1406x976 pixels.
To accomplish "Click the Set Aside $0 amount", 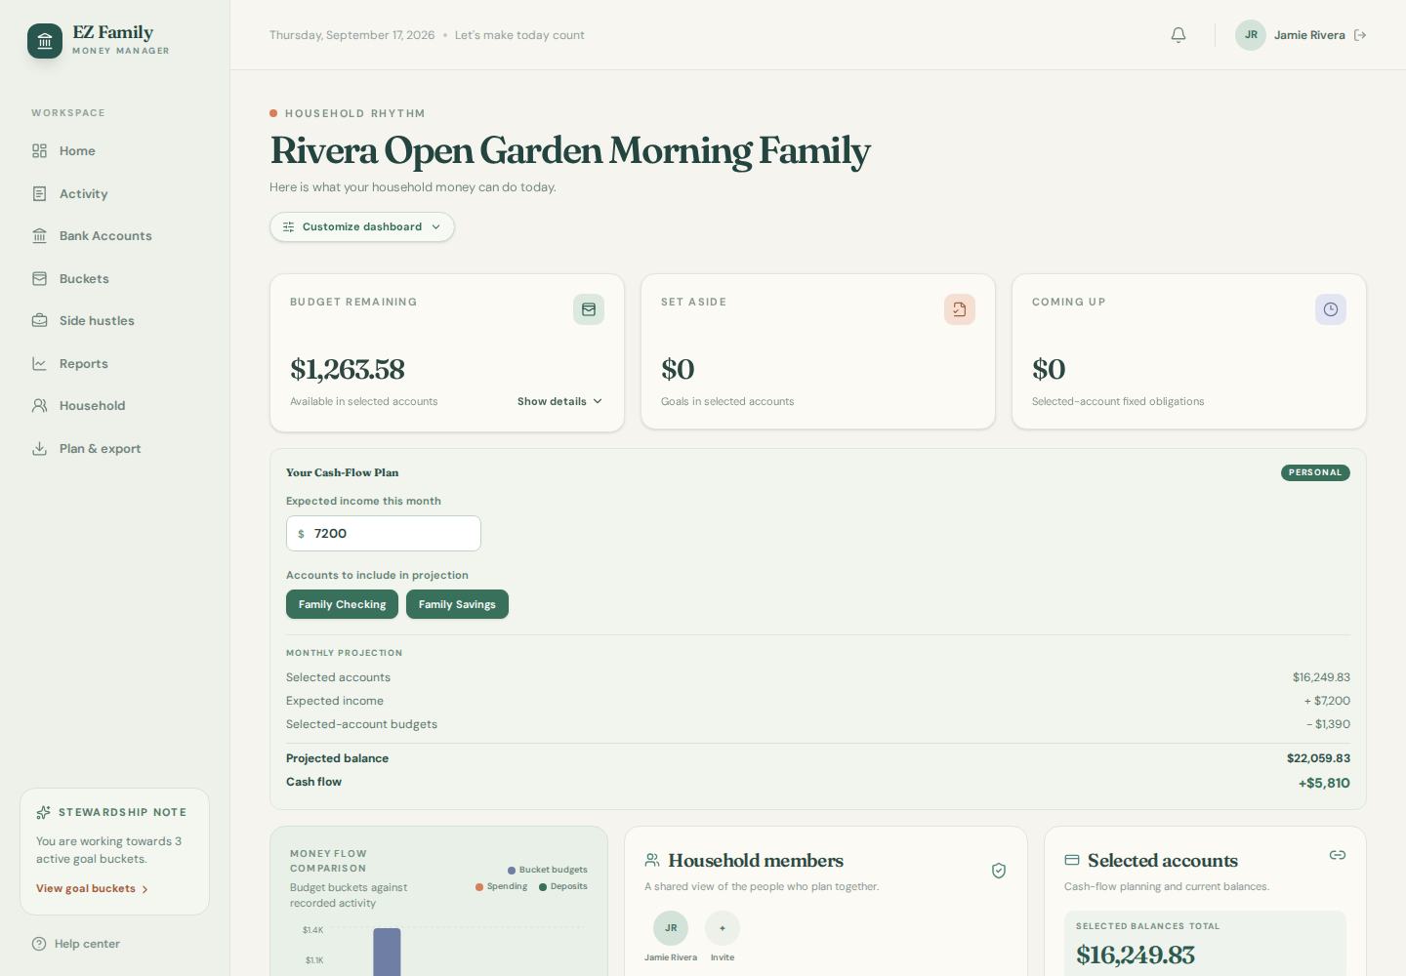I will [678, 369].
